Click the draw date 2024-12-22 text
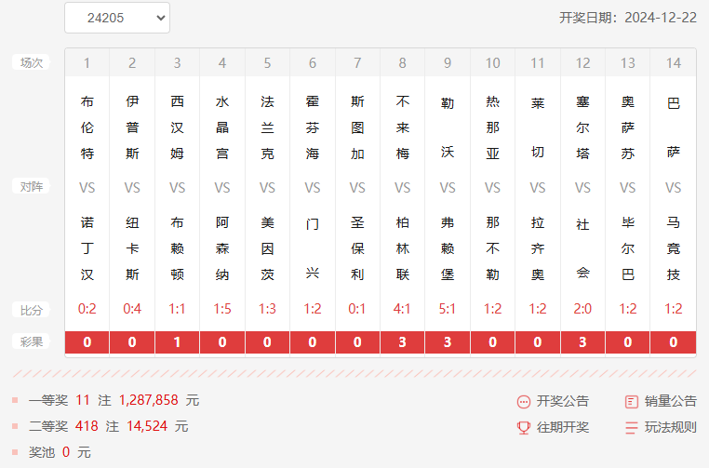The width and height of the screenshot is (709, 468). [x=660, y=18]
